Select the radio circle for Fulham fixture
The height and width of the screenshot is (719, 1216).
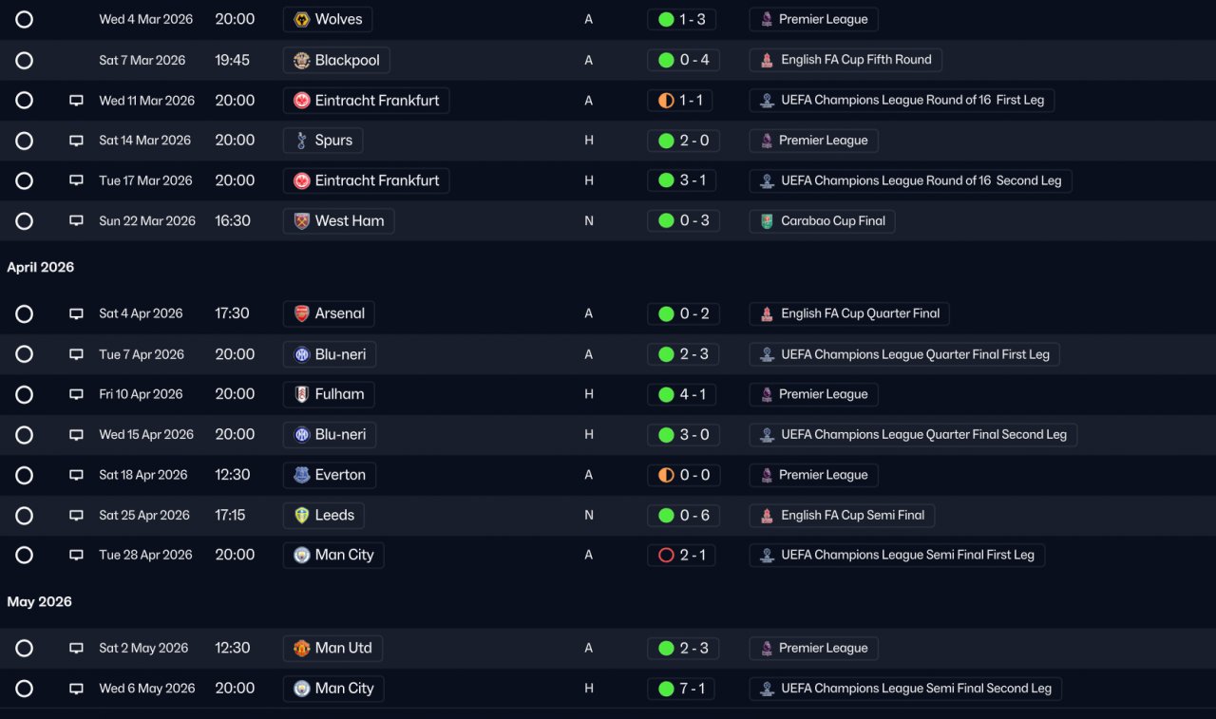pos(25,394)
